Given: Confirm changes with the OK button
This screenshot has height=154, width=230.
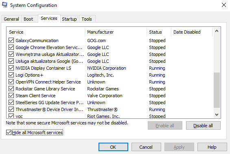Looking at the screenshot, I should [113, 147].
